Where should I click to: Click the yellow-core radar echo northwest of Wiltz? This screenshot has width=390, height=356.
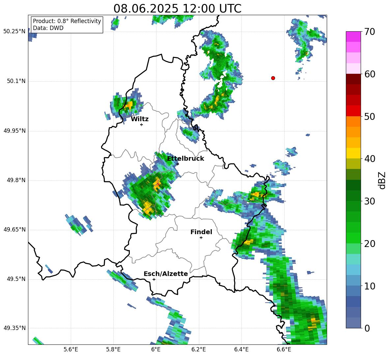click(128, 105)
